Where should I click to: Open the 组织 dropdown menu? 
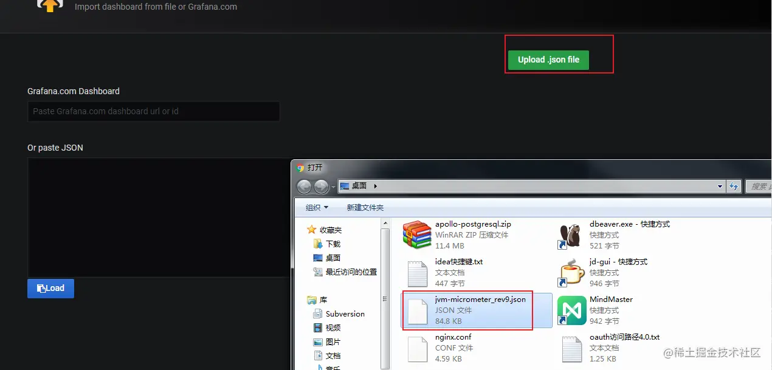click(x=317, y=208)
